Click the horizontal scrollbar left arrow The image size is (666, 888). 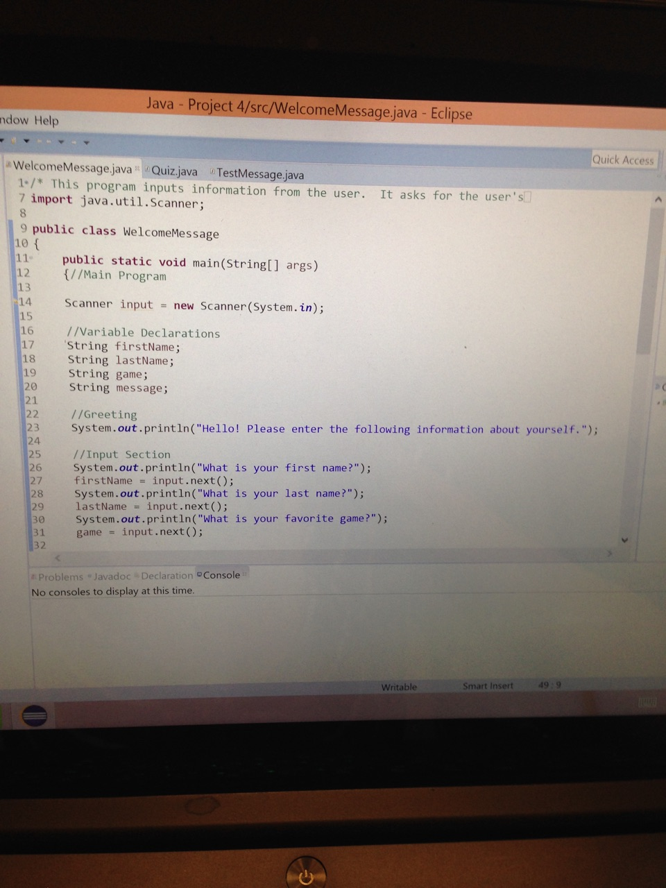point(58,557)
